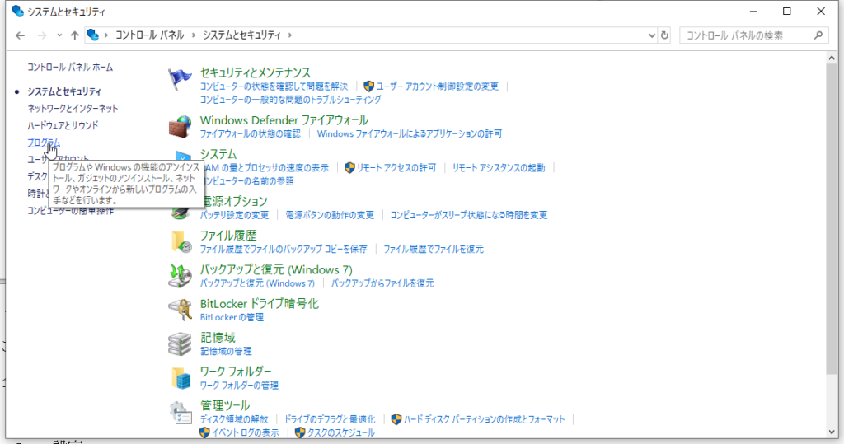
Task: Click リモート アシスタンスの起動 link
Action: click(x=499, y=168)
